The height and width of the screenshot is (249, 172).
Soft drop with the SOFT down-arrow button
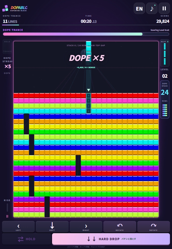pyautogui.click(x=52, y=227)
